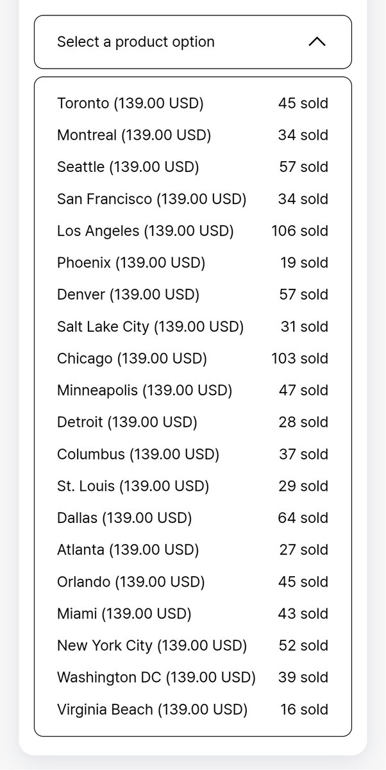Choose the Toronto option
386x770 pixels.
[192, 103]
